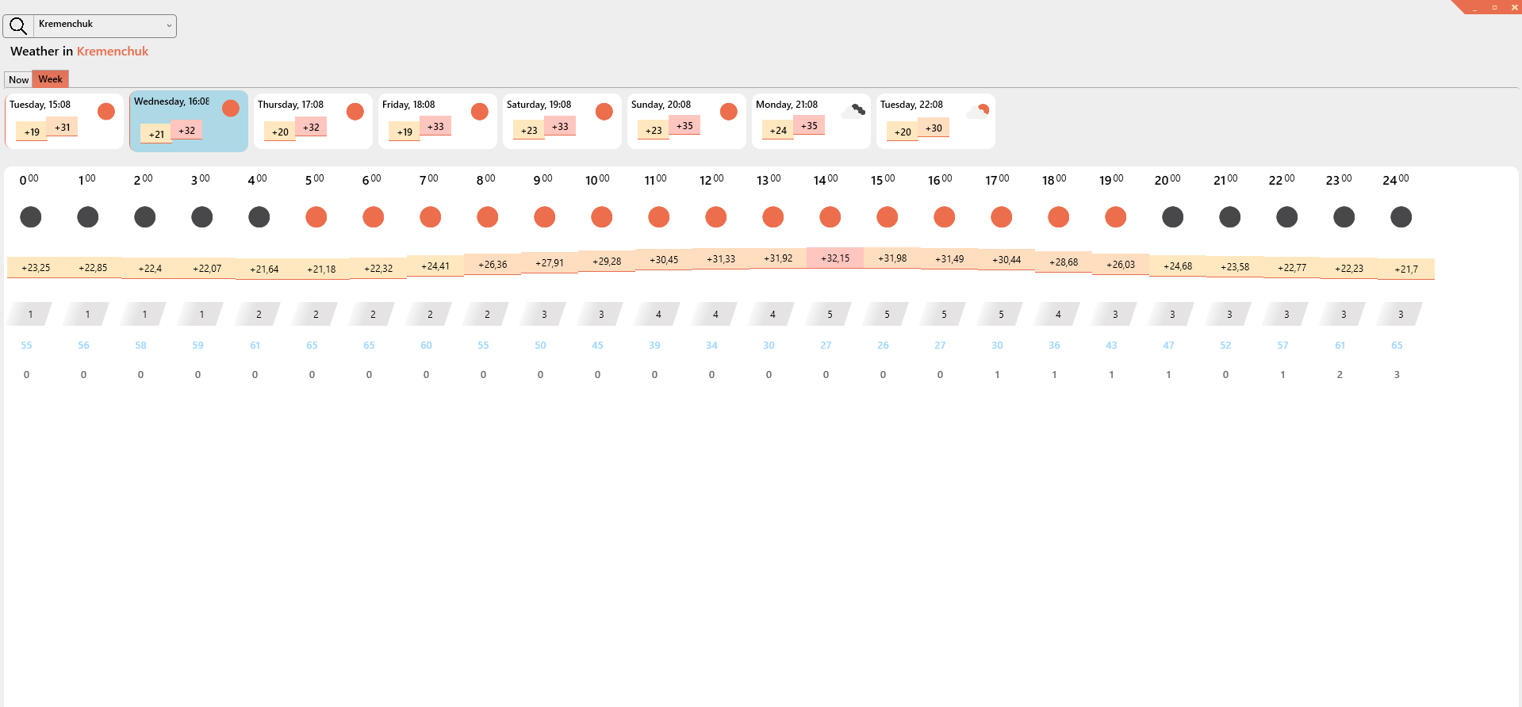The image size is (1522, 707).
Task: Select the Saturday 19:08 forecast card
Action: (562, 121)
